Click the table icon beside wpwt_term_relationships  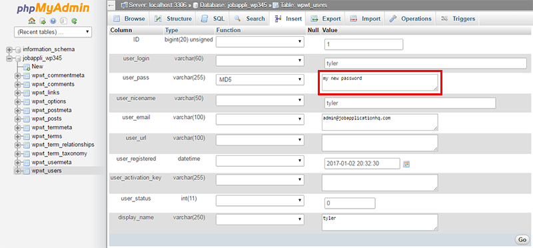(27, 145)
